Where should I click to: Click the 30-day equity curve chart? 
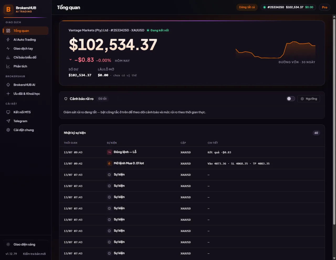click(x=275, y=50)
